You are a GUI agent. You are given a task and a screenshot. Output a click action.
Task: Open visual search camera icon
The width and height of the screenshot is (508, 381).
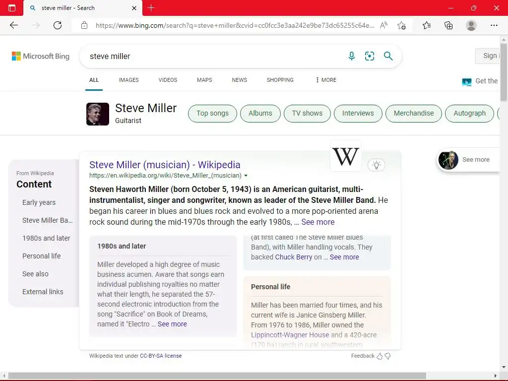coord(370,56)
